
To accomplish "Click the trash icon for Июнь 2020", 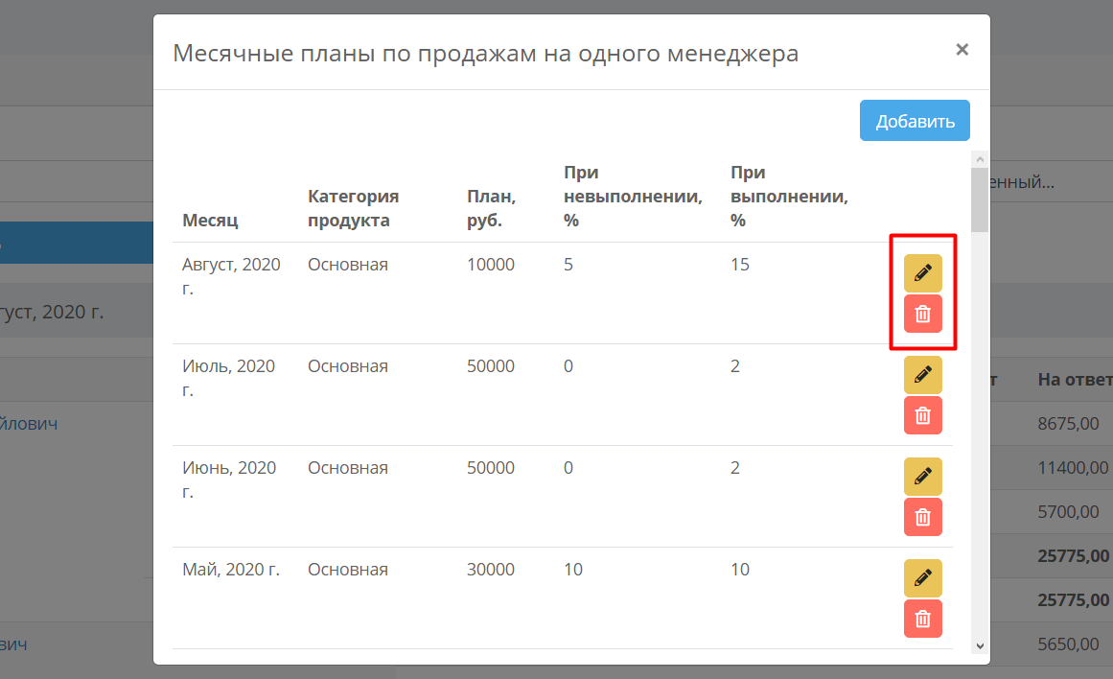I will tap(923, 517).
